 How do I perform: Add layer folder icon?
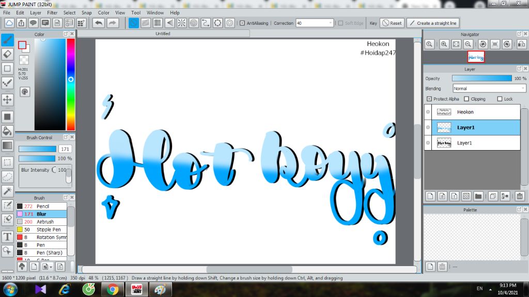pos(478,196)
